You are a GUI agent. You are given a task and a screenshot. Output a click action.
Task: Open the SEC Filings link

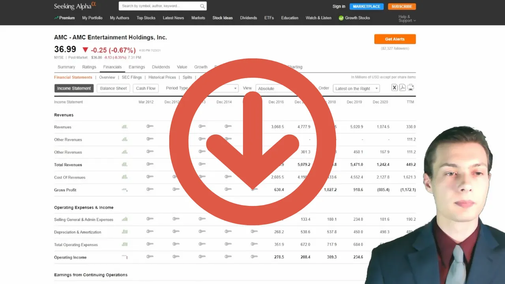(131, 77)
